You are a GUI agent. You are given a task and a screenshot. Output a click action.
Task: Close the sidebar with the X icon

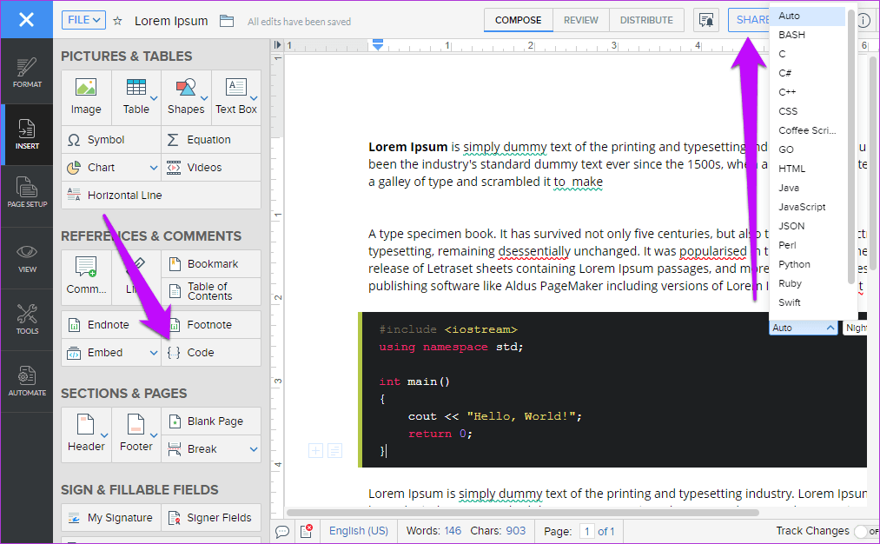[x=26, y=20]
